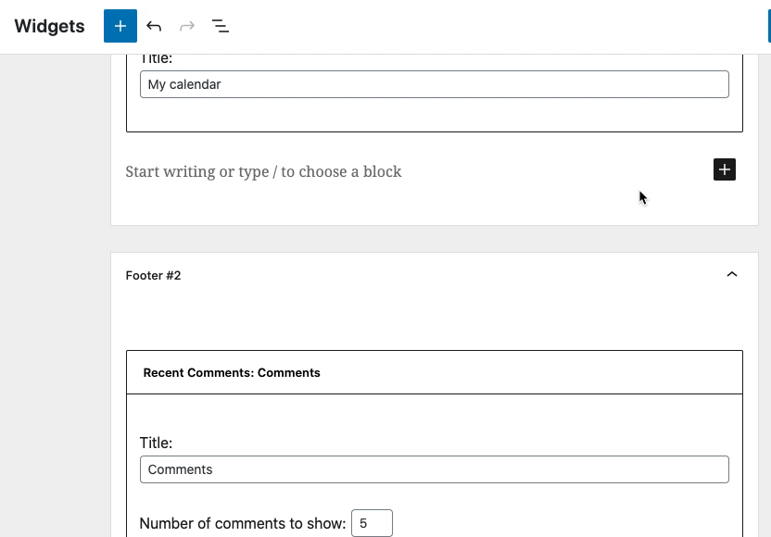The width and height of the screenshot is (771, 537).
Task: Click empty space below the My calendar field
Action: (434, 114)
